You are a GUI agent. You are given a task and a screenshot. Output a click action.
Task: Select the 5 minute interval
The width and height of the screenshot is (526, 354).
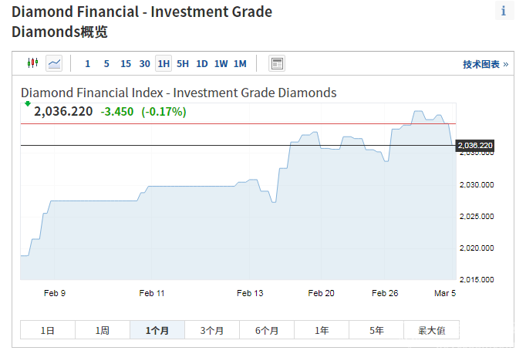tap(106, 64)
